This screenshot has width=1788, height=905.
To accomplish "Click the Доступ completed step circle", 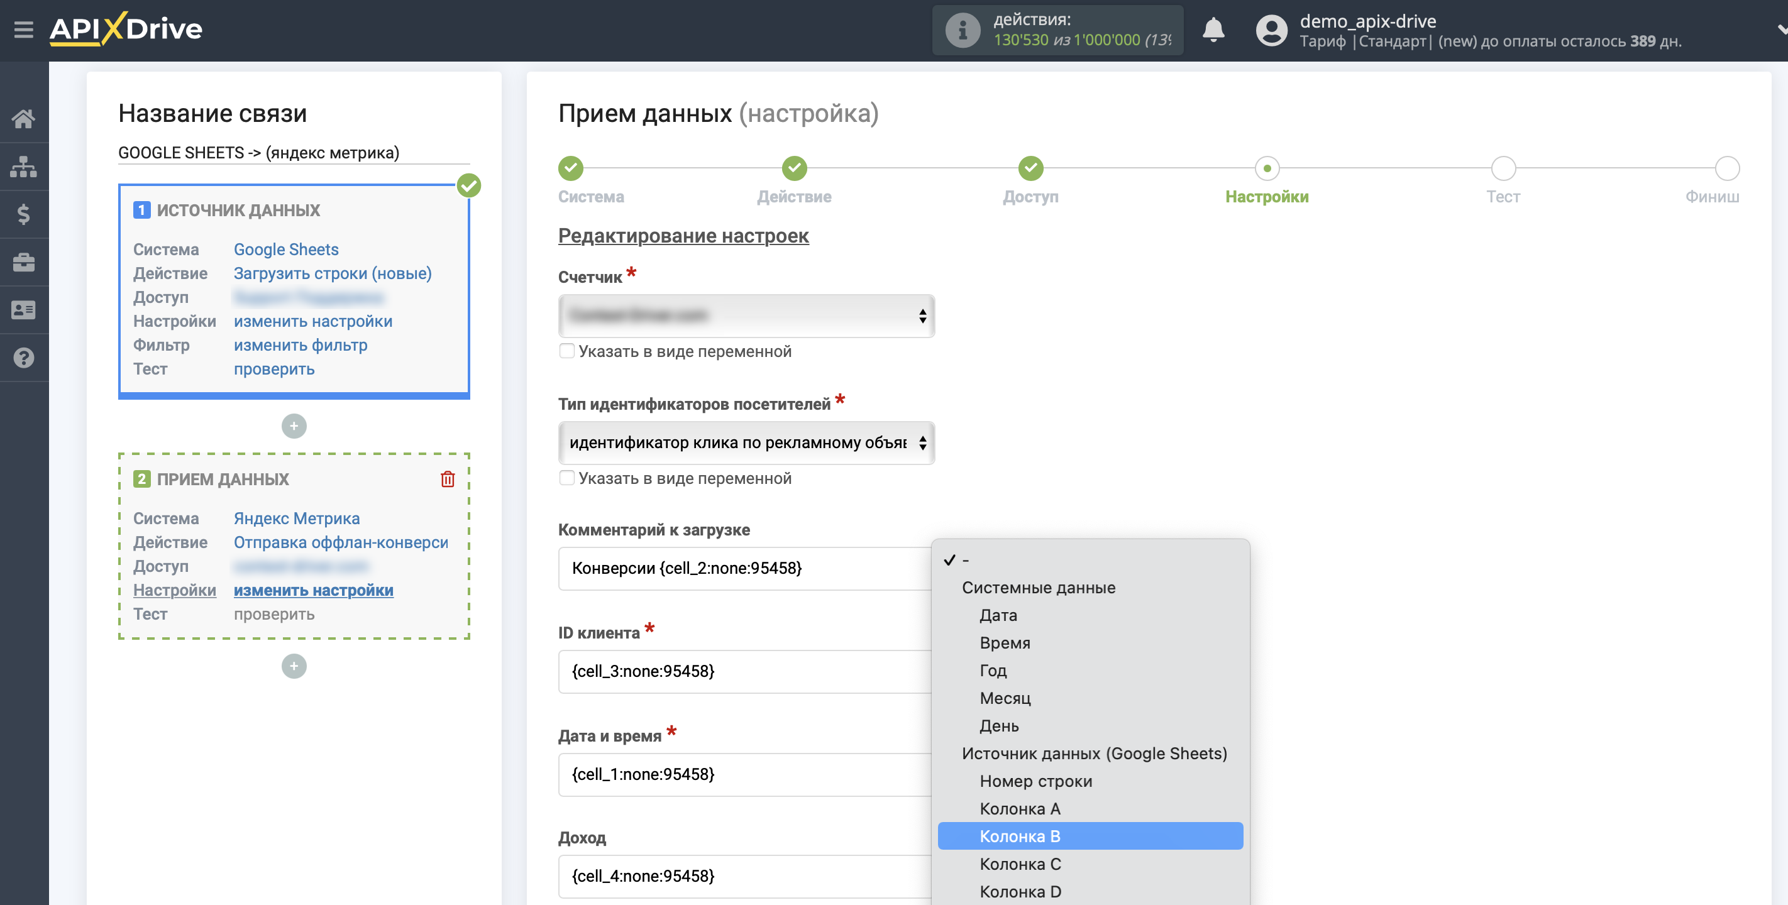I will [x=1030, y=168].
